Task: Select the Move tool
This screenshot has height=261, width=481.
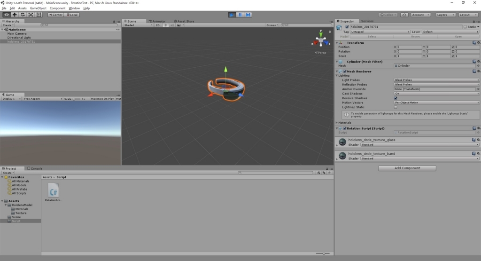Action: point(15,15)
